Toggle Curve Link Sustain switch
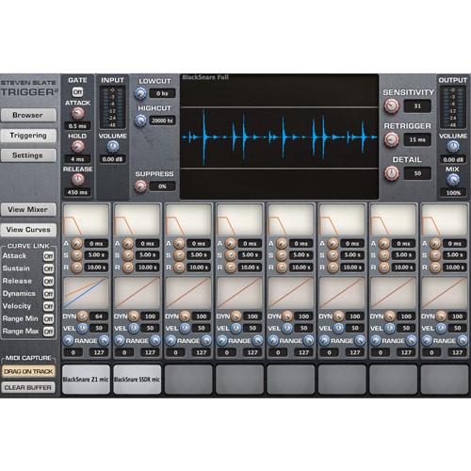 point(48,268)
